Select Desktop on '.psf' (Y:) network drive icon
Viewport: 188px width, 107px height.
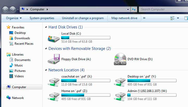(x=120, y=82)
